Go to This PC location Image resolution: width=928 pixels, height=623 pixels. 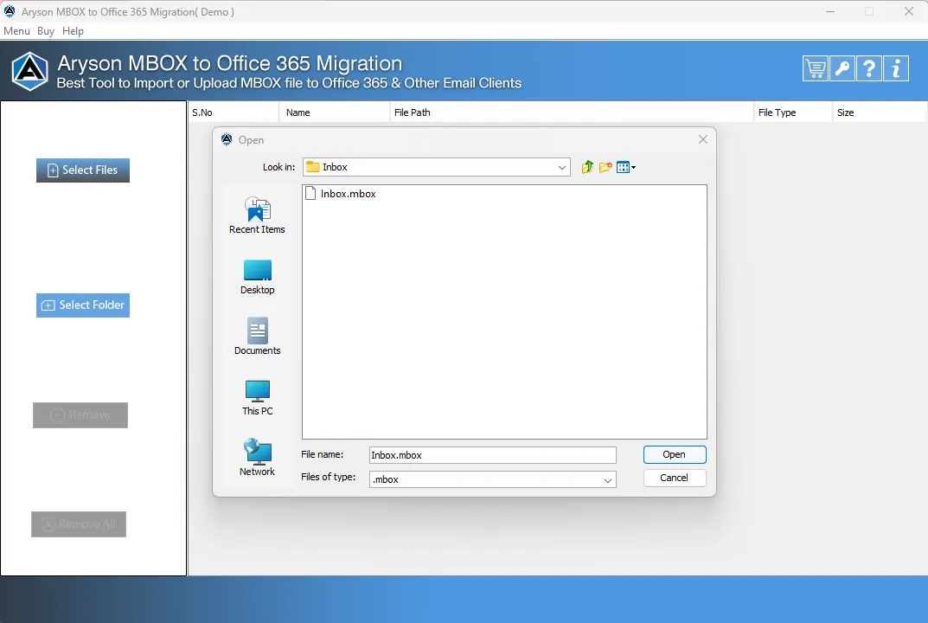tap(257, 398)
